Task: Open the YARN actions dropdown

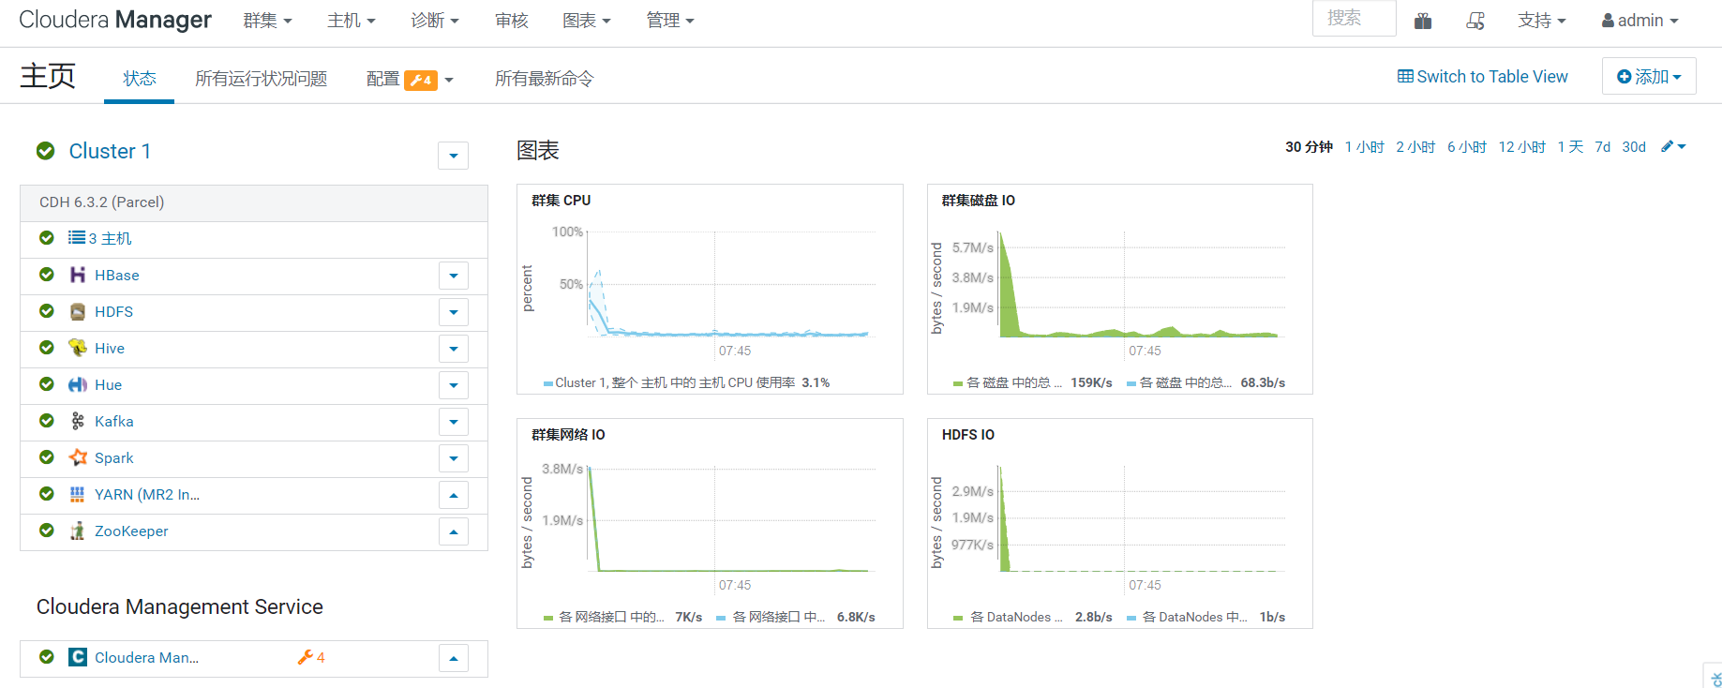Action: [x=454, y=495]
